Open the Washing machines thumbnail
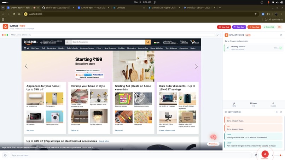 pyautogui.click(x=54, y=117)
